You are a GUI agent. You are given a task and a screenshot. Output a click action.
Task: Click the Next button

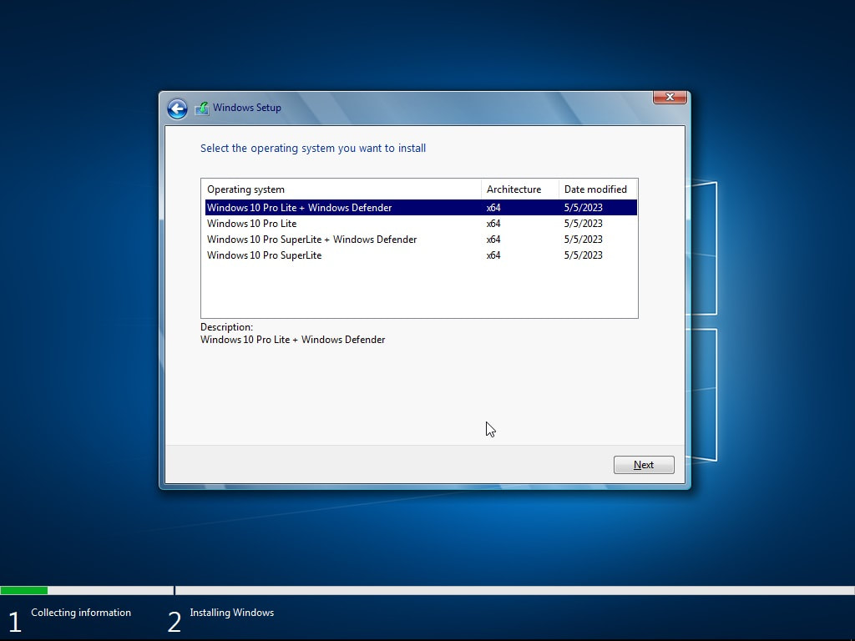point(643,465)
